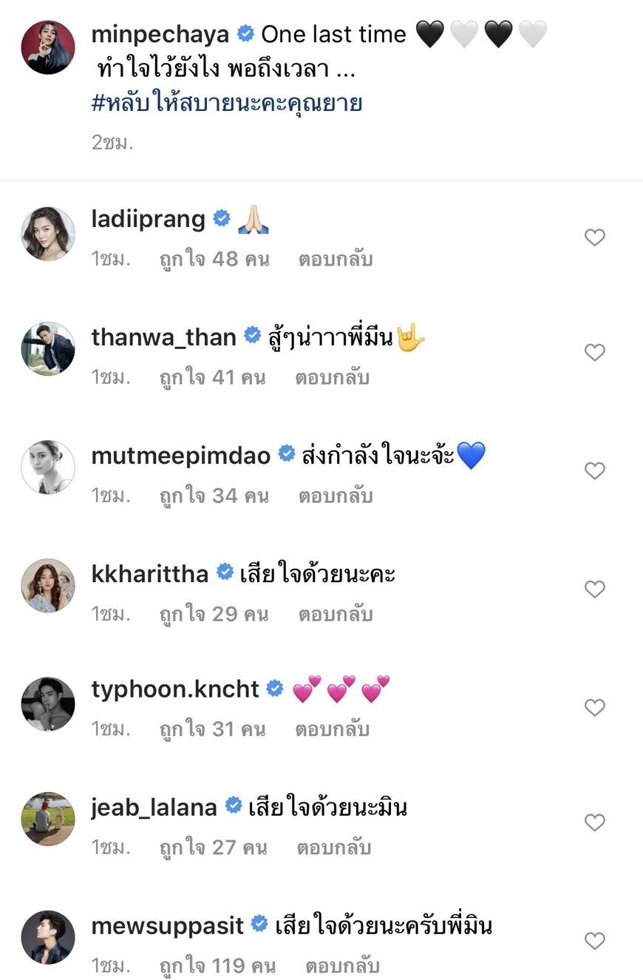Like mewsuppasit's comment via heart
The height and width of the screenshot is (980, 643).
[x=595, y=941]
